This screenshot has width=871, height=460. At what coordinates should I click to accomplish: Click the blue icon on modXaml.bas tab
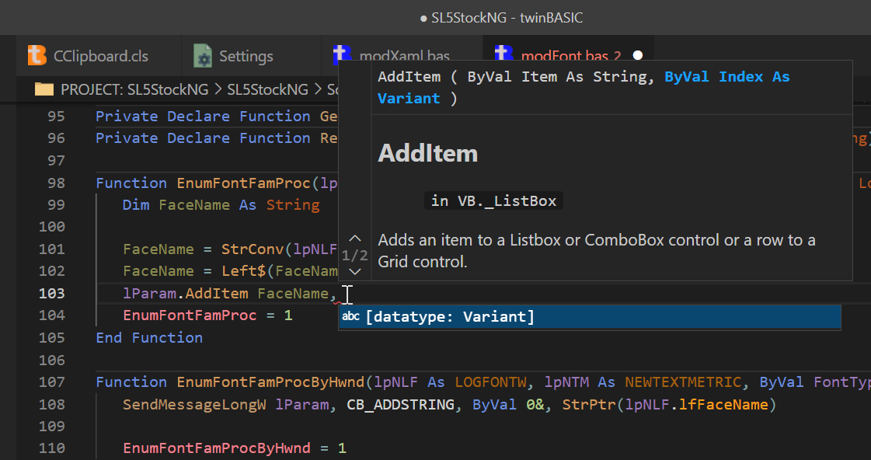point(342,53)
